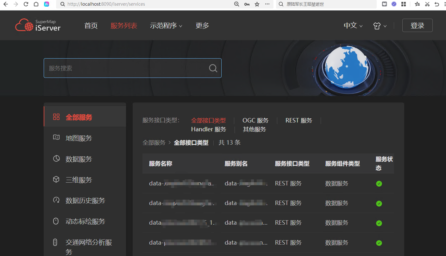Open the map services (地图服务) sidebar icon

pyautogui.click(x=56, y=138)
